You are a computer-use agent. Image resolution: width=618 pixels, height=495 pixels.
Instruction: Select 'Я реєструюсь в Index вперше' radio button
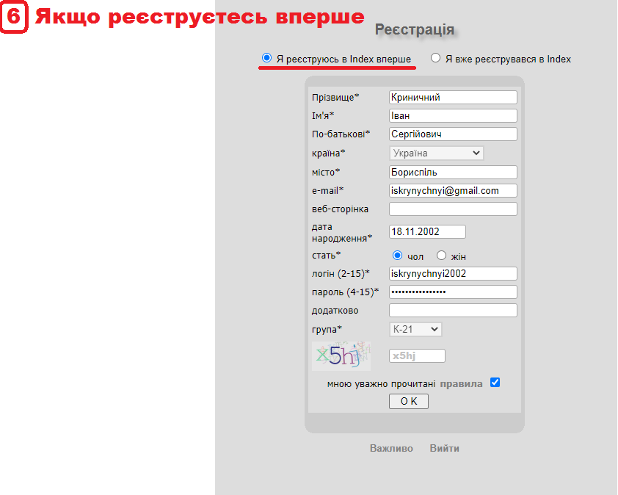point(266,58)
